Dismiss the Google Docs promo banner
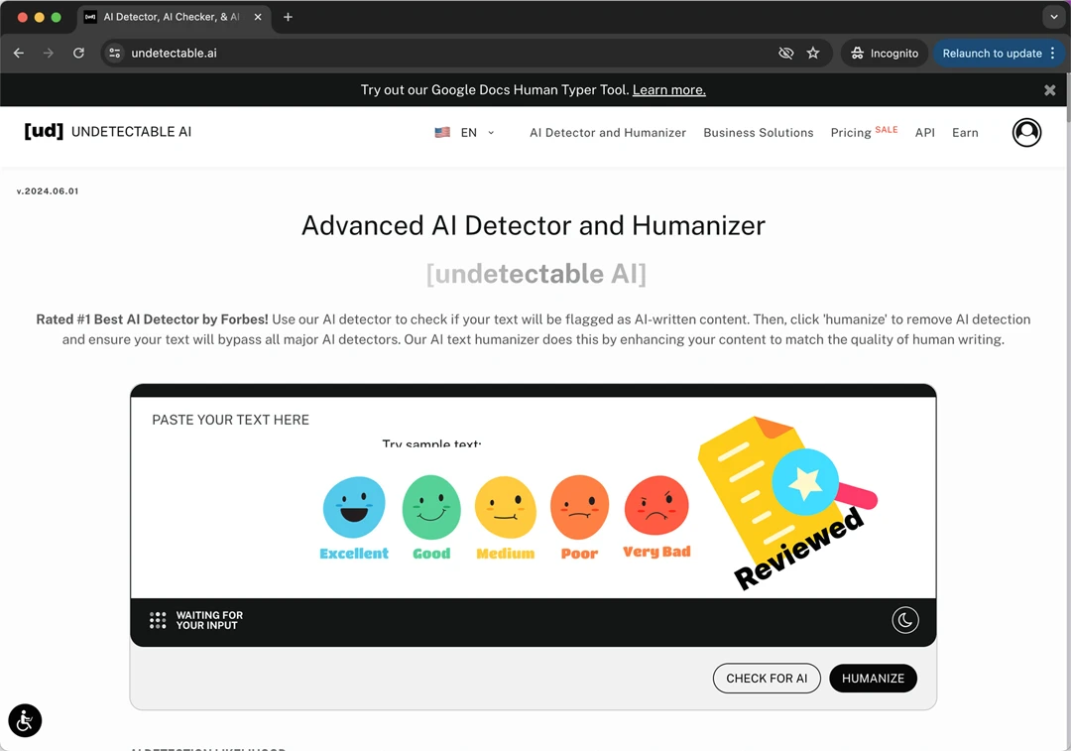Screen dimensions: 1071x751 (1050, 90)
